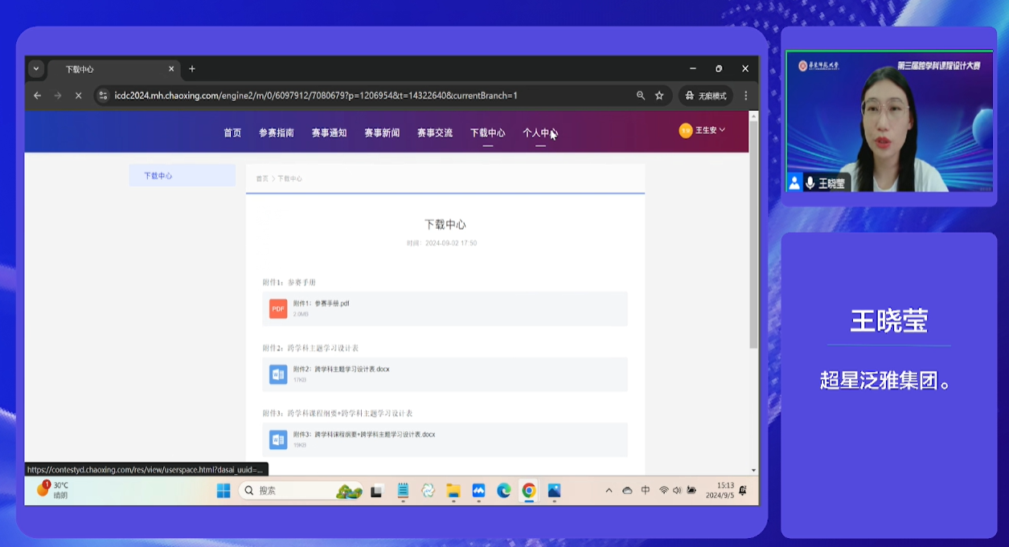Screen dimensions: 1009x547
Task: Open the volume speaker tray icon
Action: point(677,491)
